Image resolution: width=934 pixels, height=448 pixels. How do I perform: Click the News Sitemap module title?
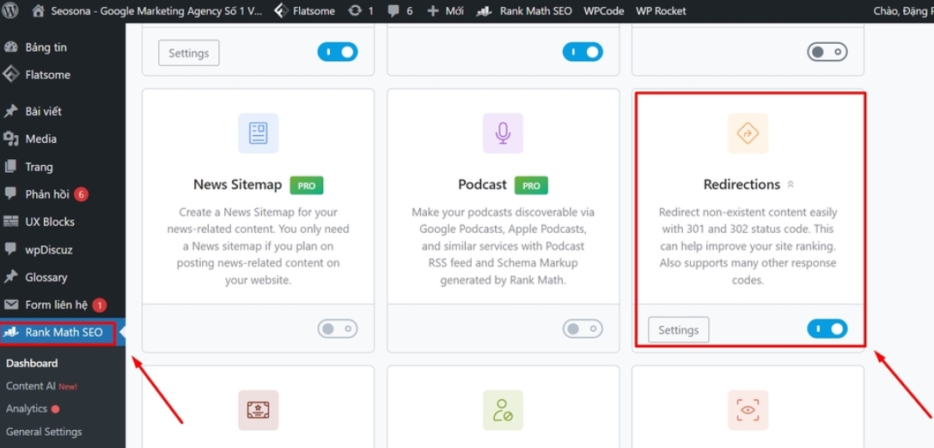click(x=237, y=185)
